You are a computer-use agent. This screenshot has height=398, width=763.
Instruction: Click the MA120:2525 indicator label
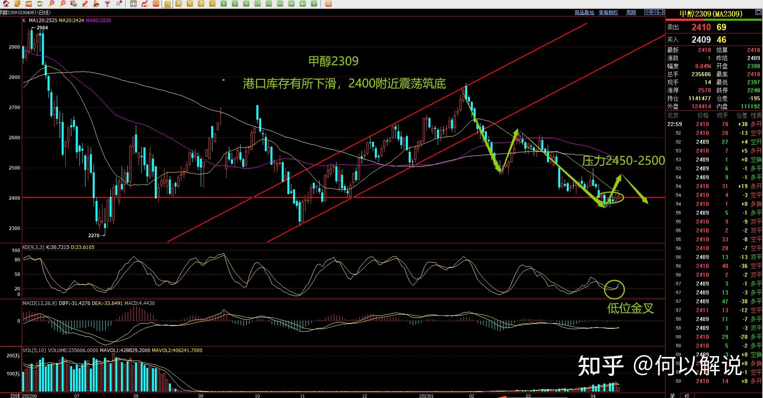(x=43, y=20)
